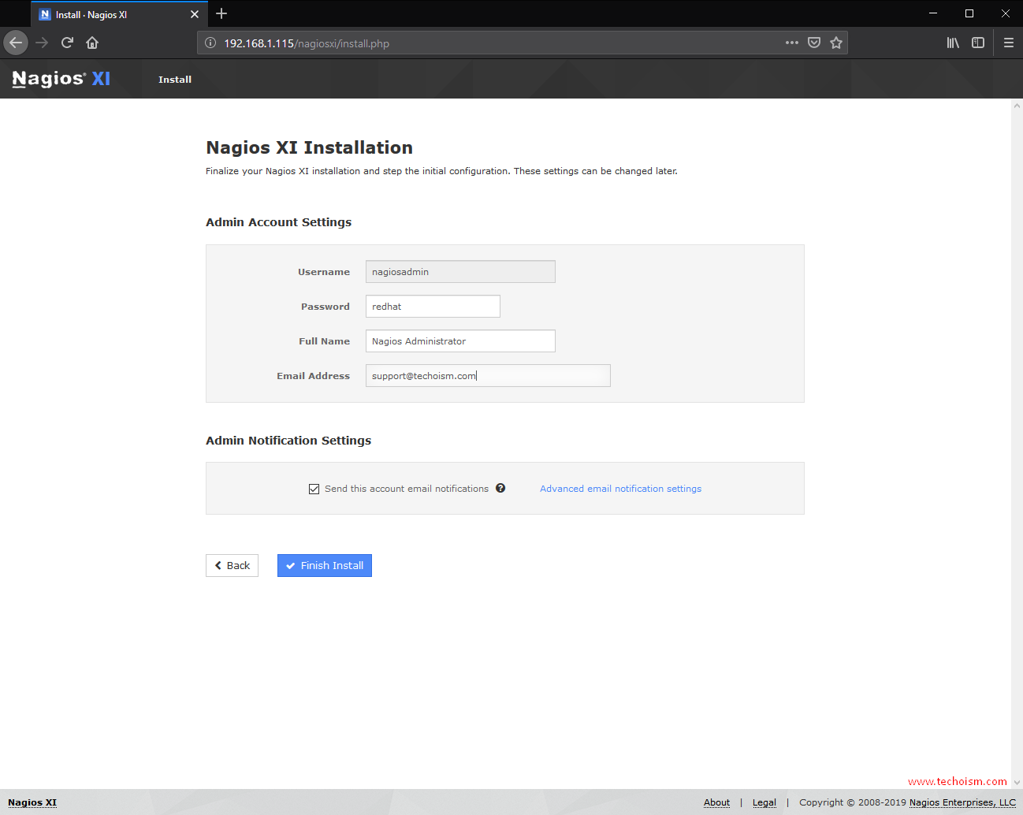Viewport: 1023px width, 815px height.
Task: Click the browser forward arrow button
Action: [x=42, y=43]
